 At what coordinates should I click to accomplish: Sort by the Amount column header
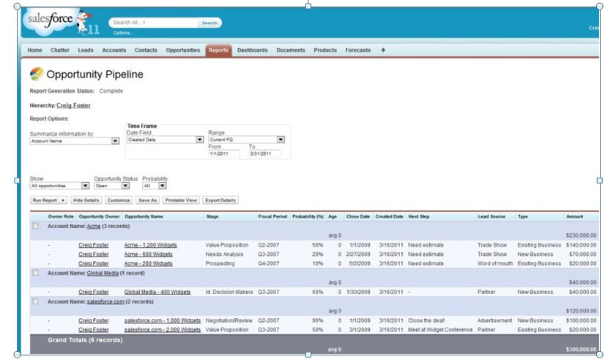575,216
